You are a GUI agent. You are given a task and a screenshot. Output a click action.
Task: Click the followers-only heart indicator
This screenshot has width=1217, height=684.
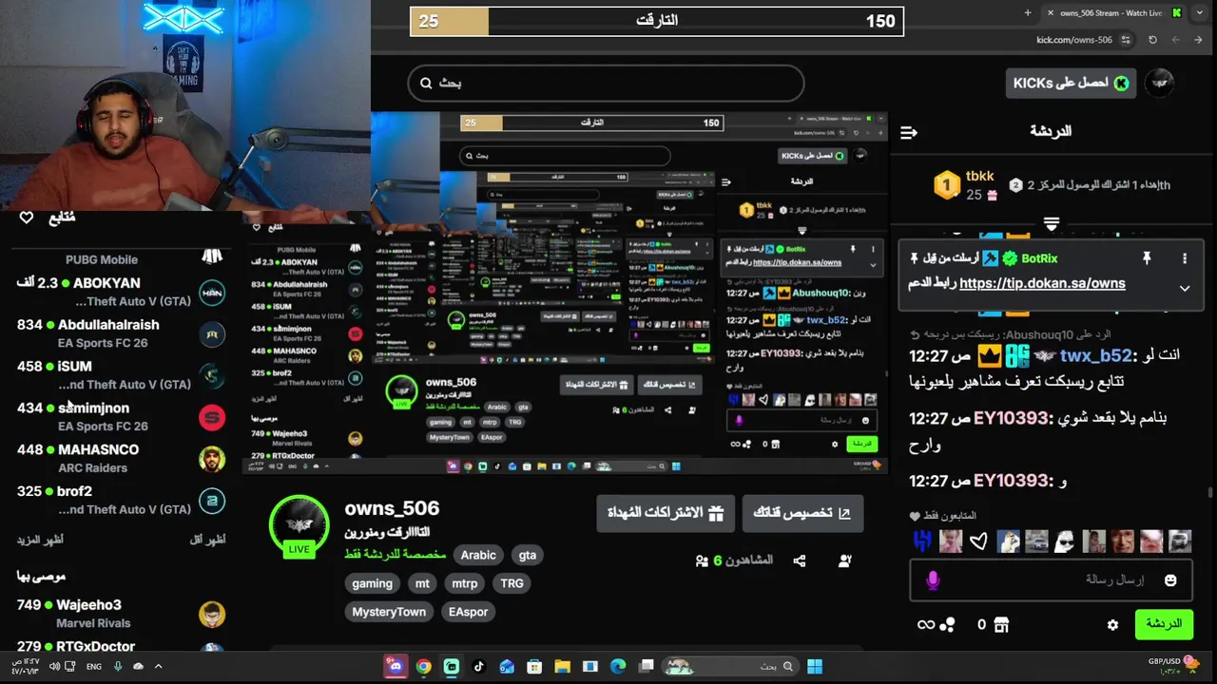pyautogui.click(x=915, y=516)
